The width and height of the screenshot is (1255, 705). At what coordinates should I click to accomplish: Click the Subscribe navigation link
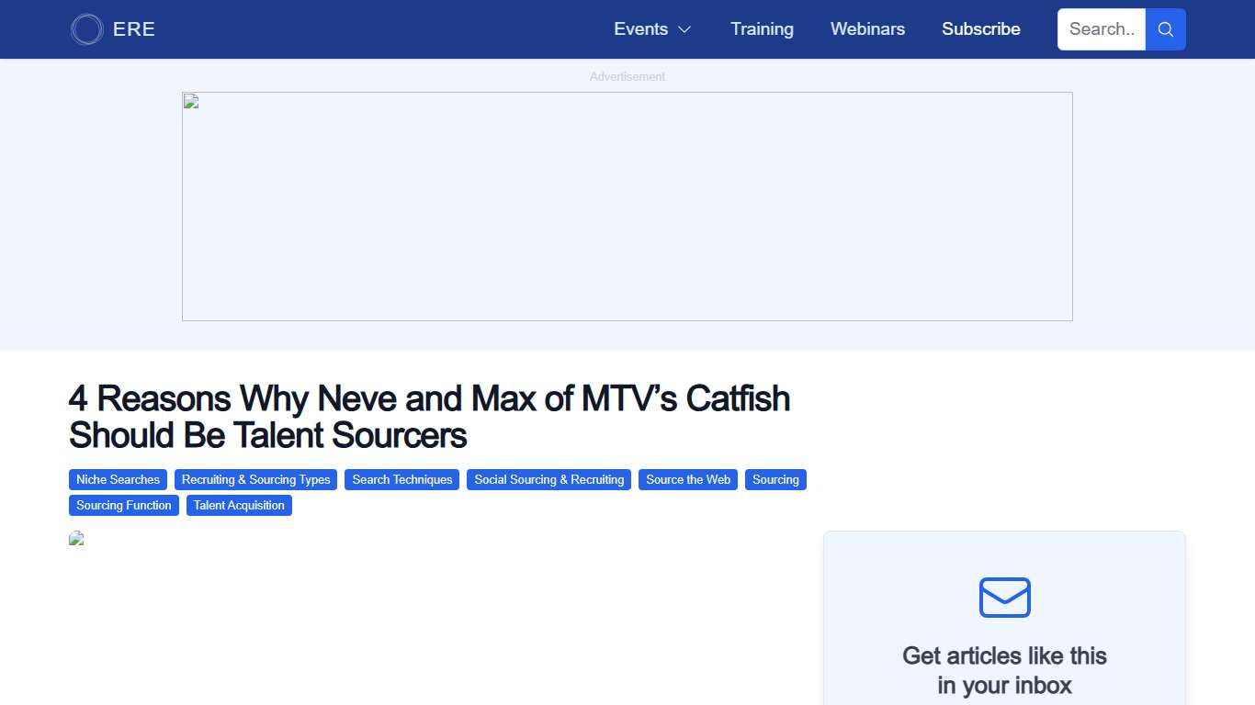click(x=980, y=28)
